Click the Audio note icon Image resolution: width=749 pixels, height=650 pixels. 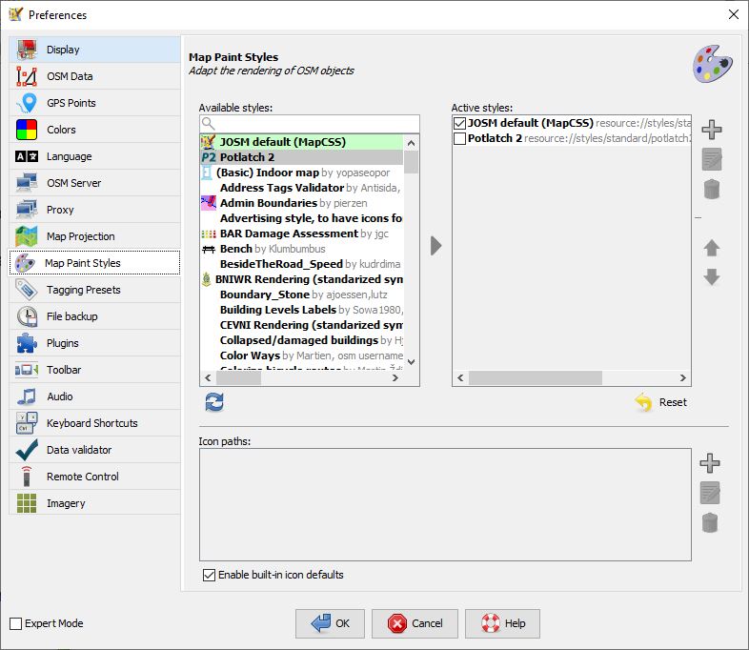(x=27, y=396)
